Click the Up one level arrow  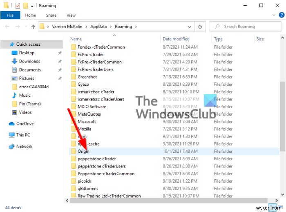click(33, 27)
